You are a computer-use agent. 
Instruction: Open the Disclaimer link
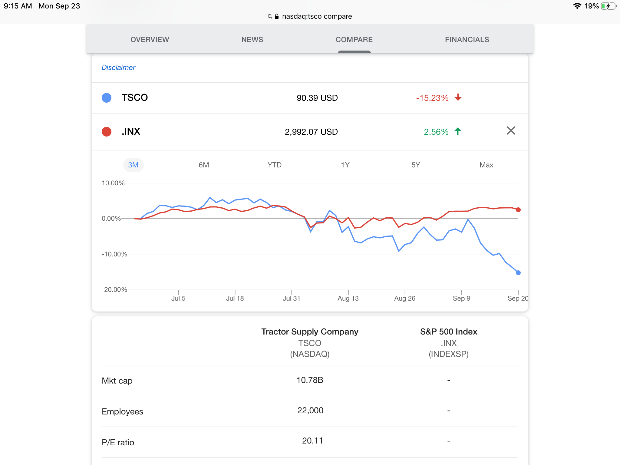[x=118, y=68]
